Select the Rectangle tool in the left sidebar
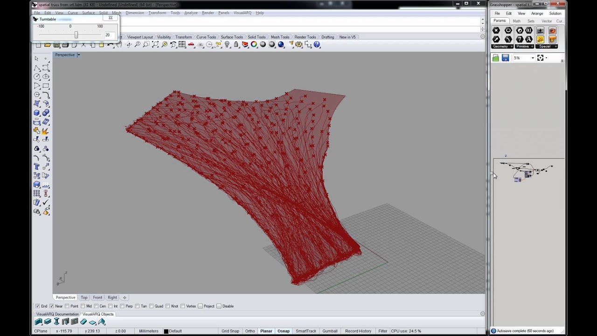The height and width of the screenshot is (336, 597). pyautogui.click(x=46, y=86)
